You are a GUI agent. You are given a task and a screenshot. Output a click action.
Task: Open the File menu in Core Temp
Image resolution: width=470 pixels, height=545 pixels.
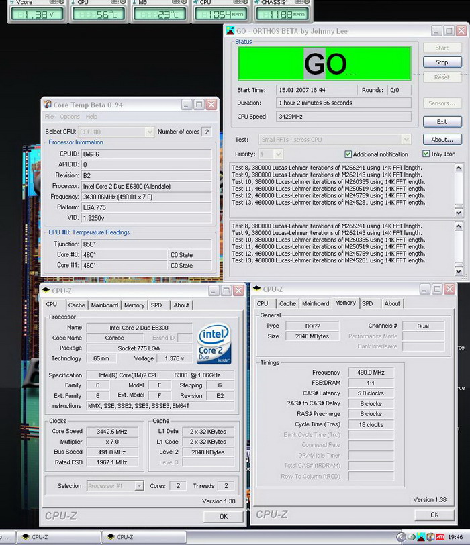pyautogui.click(x=49, y=117)
